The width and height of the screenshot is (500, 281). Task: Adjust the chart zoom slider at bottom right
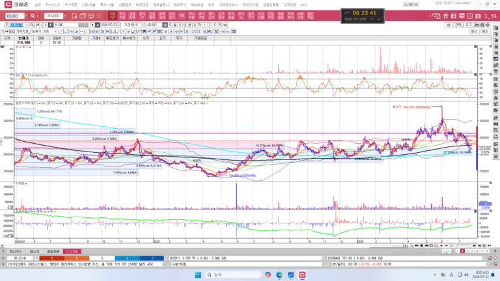[x=464, y=245]
